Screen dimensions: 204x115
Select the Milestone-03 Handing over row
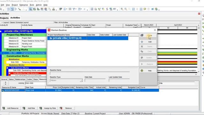click(x=25, y=44)
